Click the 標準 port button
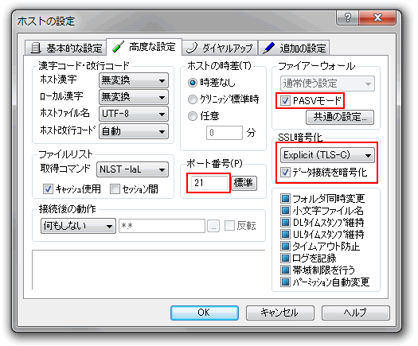 pyautogui.click(x=244, y=183)
